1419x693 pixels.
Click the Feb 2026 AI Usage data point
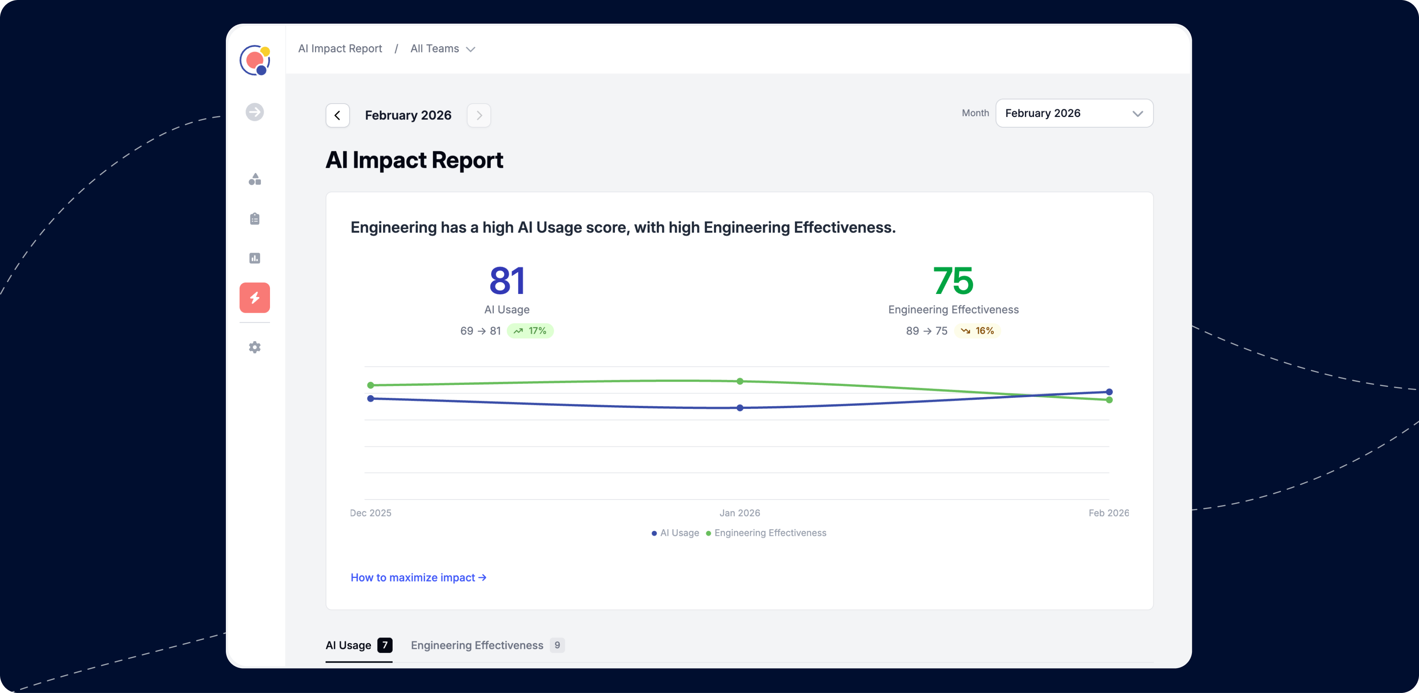click(x=1109, y=392)
